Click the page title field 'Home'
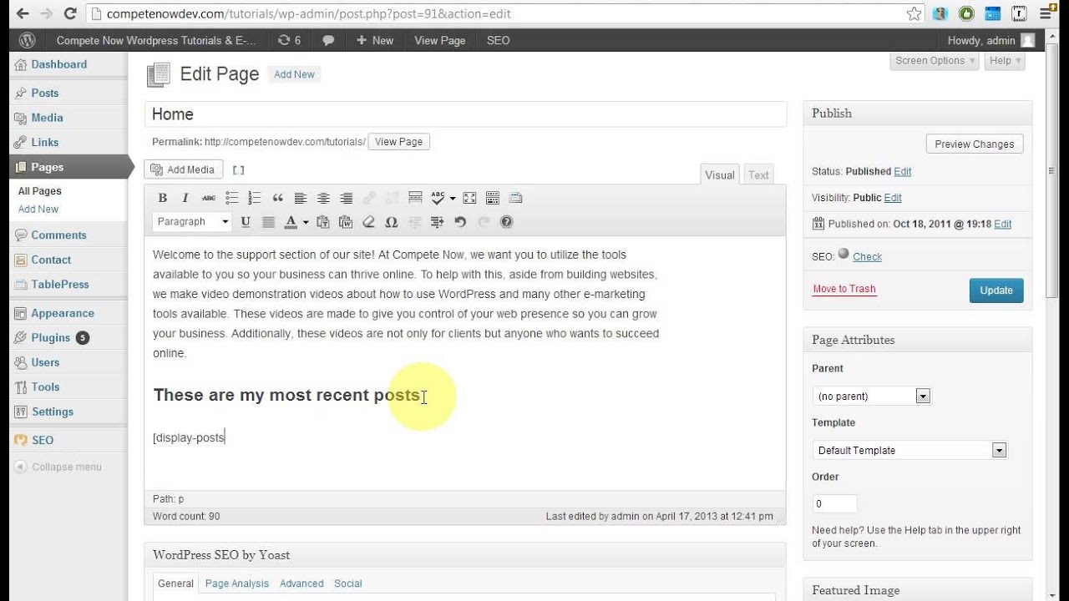This screenshot has height=601, width=1069. click(x=465, y=114)
